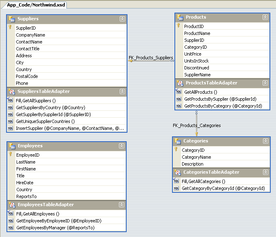The width and height of the screenshot is (276, 237).
Task: Click SQL icon for GetProductsByCategory
Action: pyautogui.click(x=178, y=106)
